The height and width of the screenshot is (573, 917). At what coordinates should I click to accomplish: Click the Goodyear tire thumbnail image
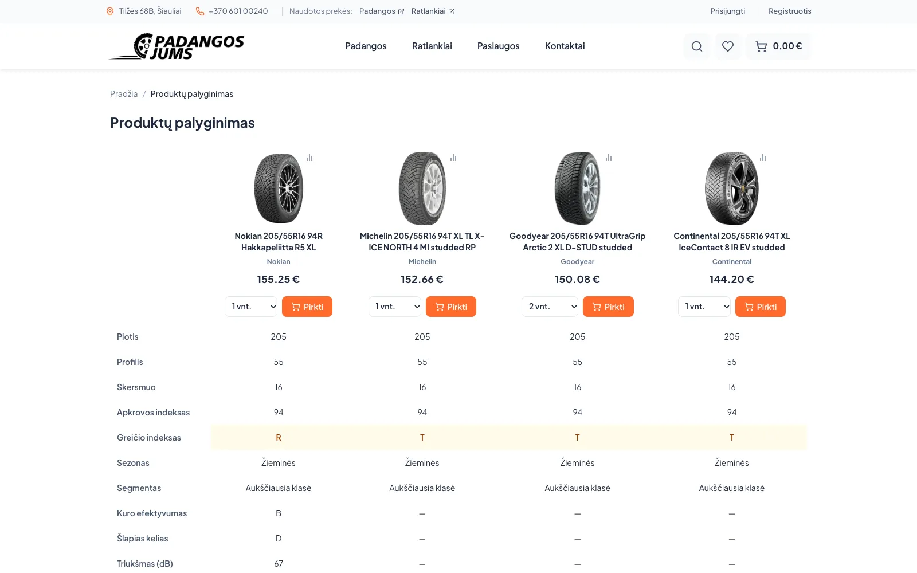578,188
